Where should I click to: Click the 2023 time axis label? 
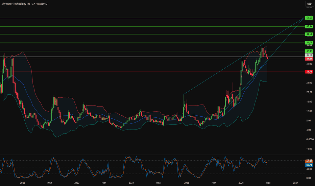pos(77,183)
